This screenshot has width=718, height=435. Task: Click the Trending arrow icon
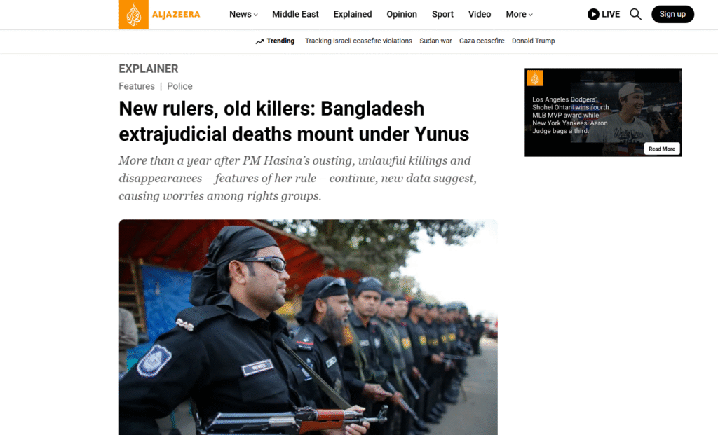[259, 41]
